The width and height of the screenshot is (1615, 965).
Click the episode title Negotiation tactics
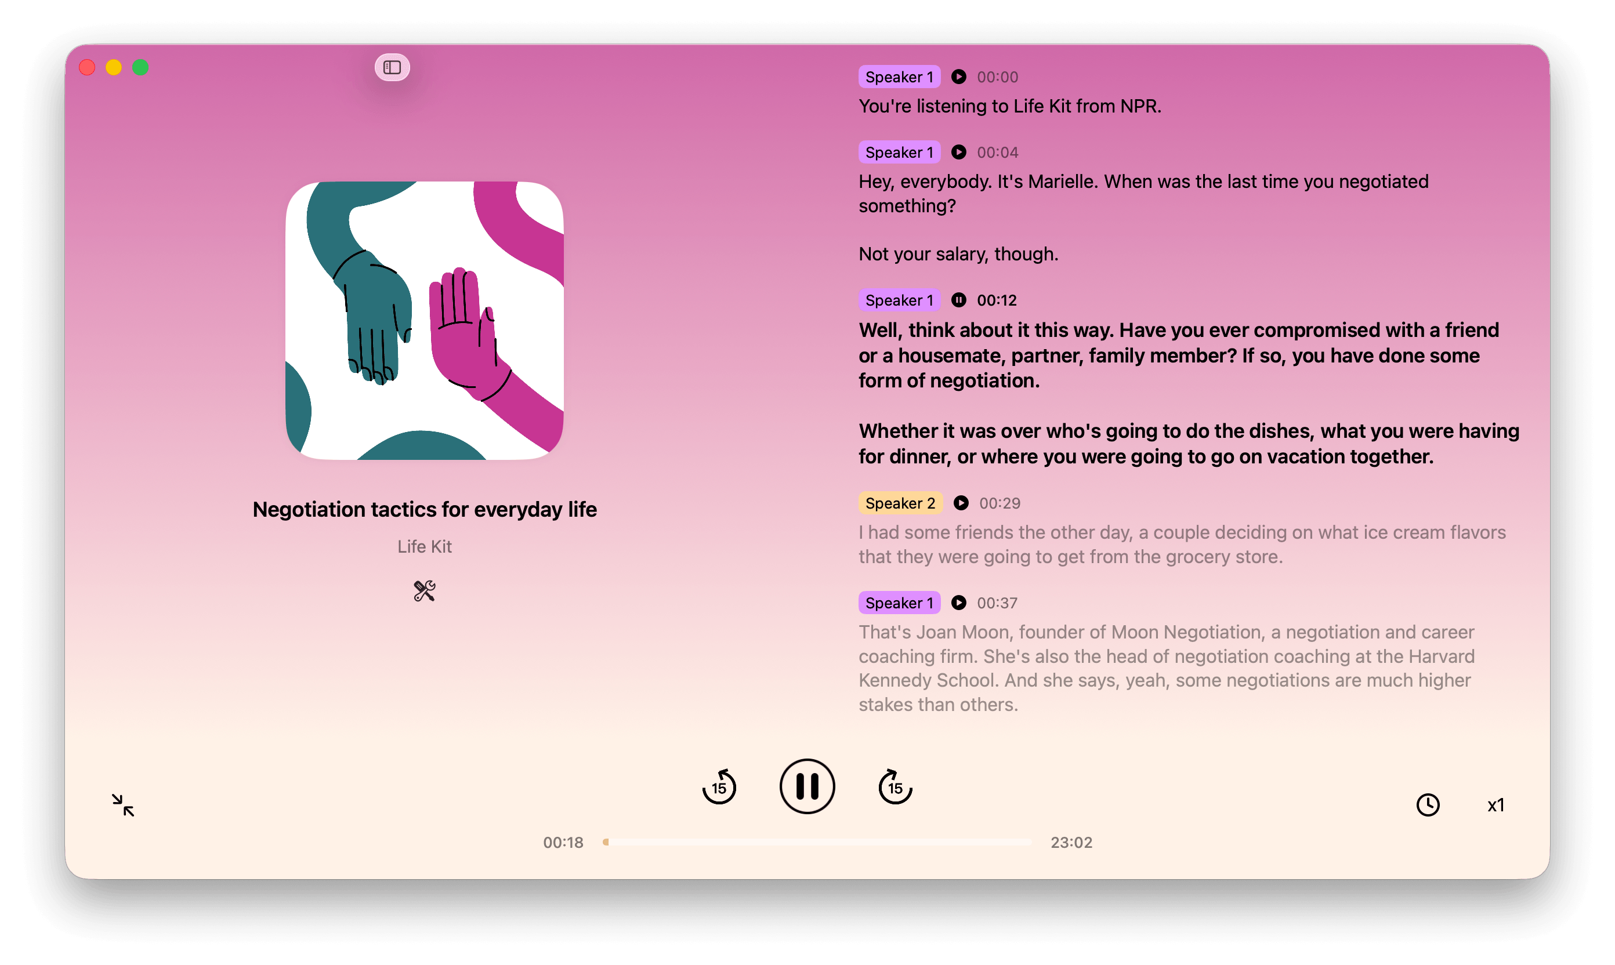click(424, 509)
